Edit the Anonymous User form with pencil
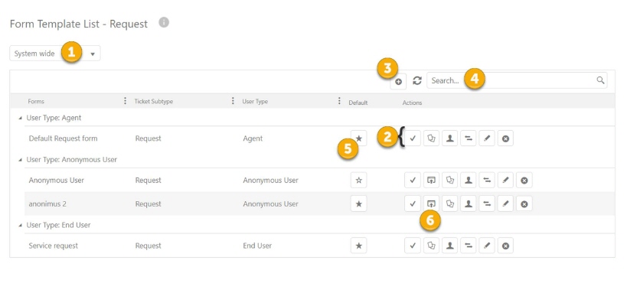624x283 pixels. [505, 180]
